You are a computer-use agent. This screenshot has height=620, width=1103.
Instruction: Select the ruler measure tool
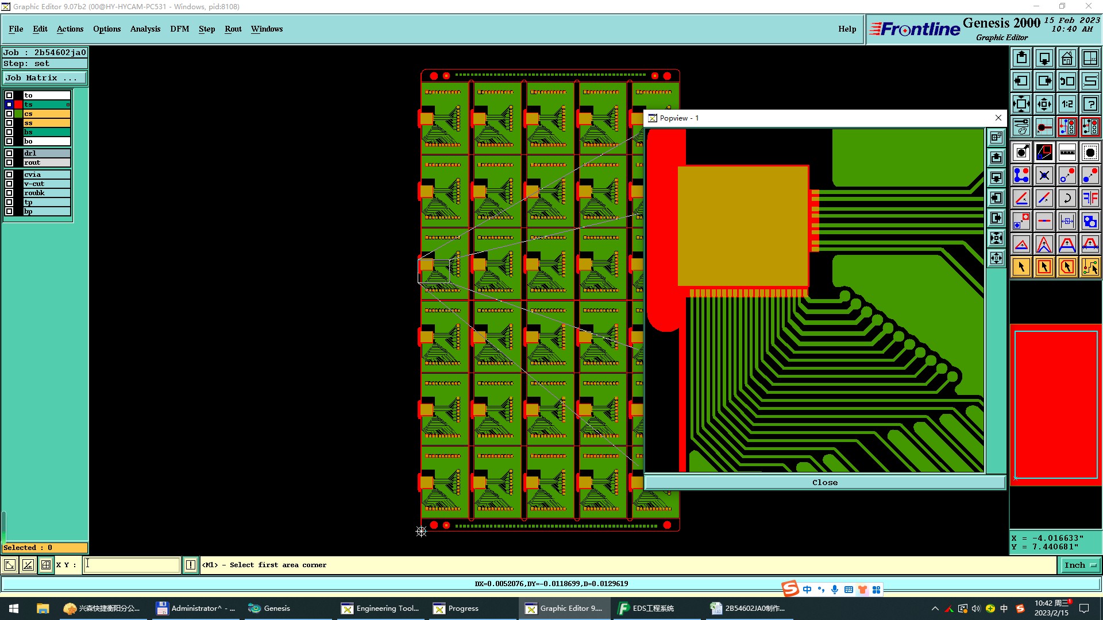coord(1067,152)
